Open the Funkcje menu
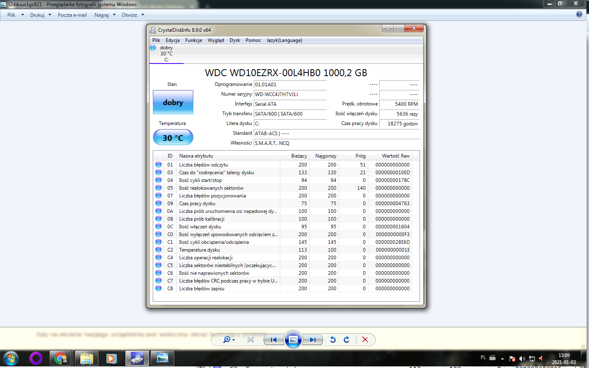Viewport: 589px width, 368px height. pos(193,40)
